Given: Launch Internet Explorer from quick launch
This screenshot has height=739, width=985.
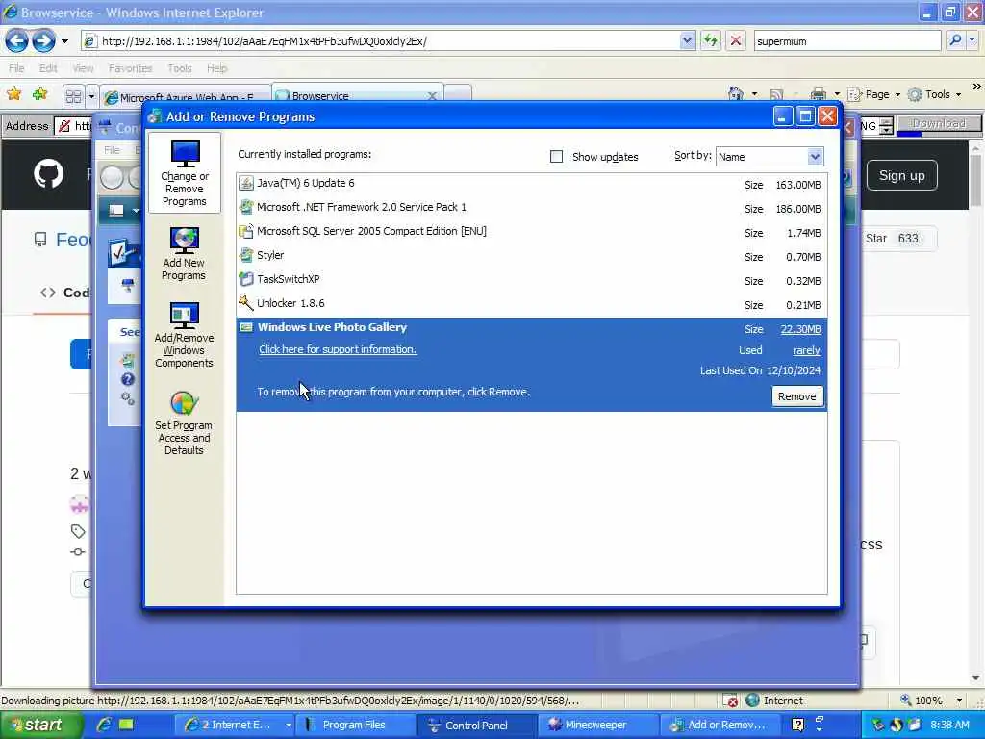Looking at the screenshot, I should (104, 725).
